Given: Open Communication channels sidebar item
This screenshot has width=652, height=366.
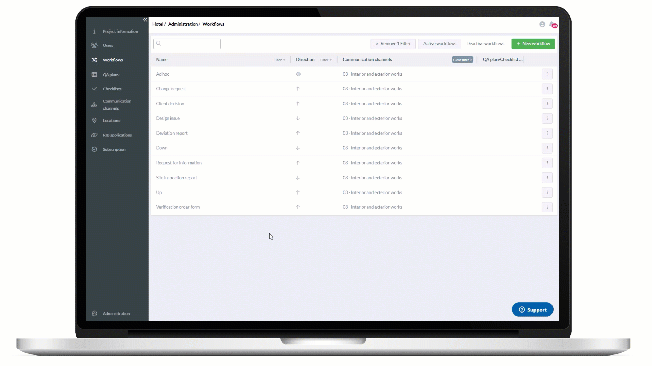Looking at the screenshot, I should pos(117,105).
